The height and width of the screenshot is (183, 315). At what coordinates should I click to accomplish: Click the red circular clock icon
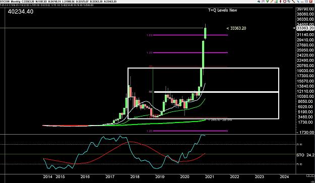(x=285, y=2)
